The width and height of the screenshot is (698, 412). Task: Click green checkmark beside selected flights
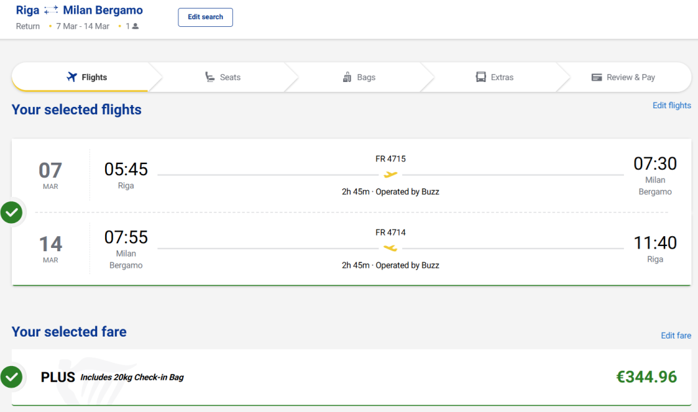(x=12, y=212)
